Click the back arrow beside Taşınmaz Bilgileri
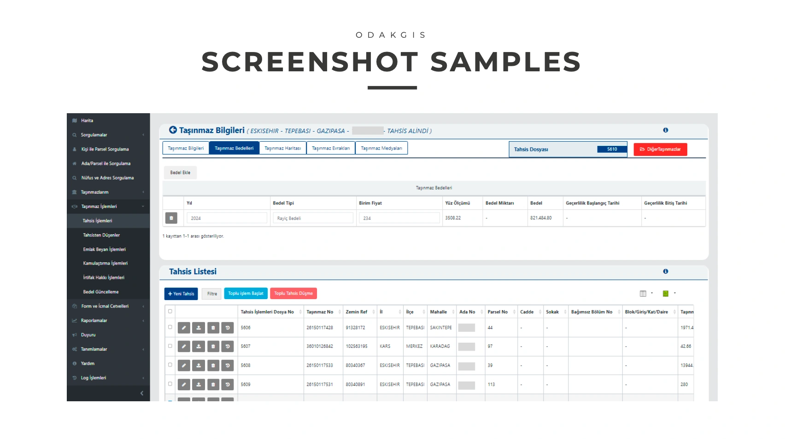Screen dimensions: 785x439 coord(173,130)
